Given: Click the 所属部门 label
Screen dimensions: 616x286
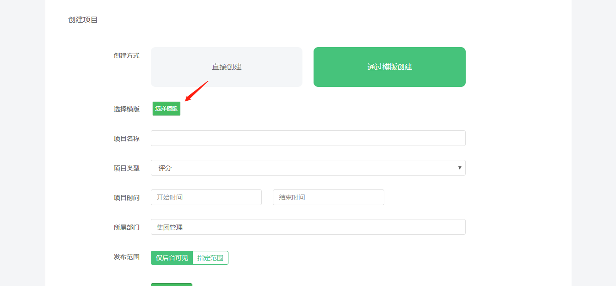Looking at the screenshot, I should pos(127,227).
